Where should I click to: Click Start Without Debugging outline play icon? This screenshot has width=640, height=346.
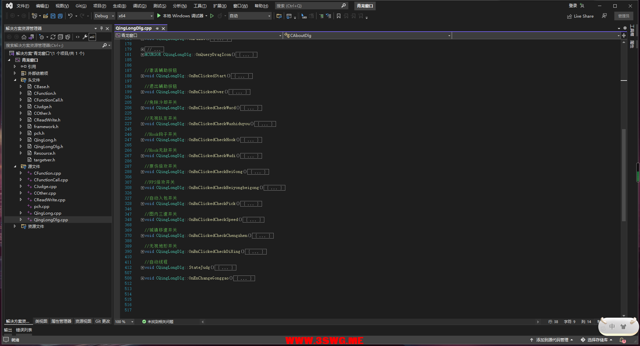pyautogui.click(x=212, y=16)
